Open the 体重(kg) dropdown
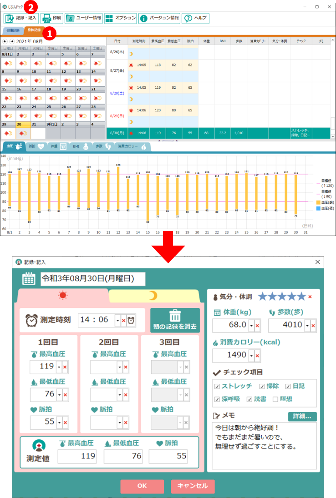The width and height of the screenshot is (336, 498). [251, 326]
